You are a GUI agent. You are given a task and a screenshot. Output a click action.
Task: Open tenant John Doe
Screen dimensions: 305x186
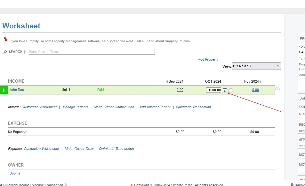(x=17, y=90)
